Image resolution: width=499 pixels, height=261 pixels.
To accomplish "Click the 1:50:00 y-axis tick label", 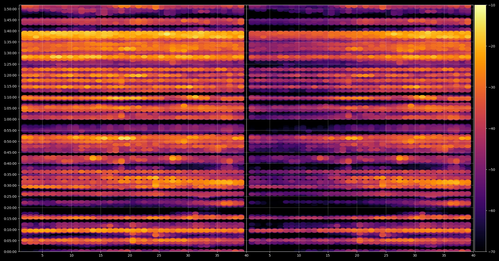I will [10, 9].
